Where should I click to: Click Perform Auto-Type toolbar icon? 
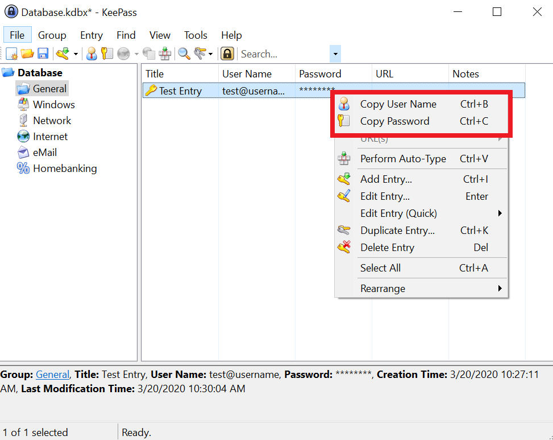165,54
